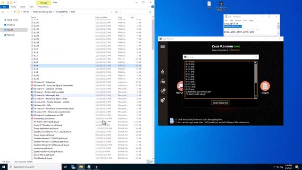Sort by the Date modified column

click(101, 17)
